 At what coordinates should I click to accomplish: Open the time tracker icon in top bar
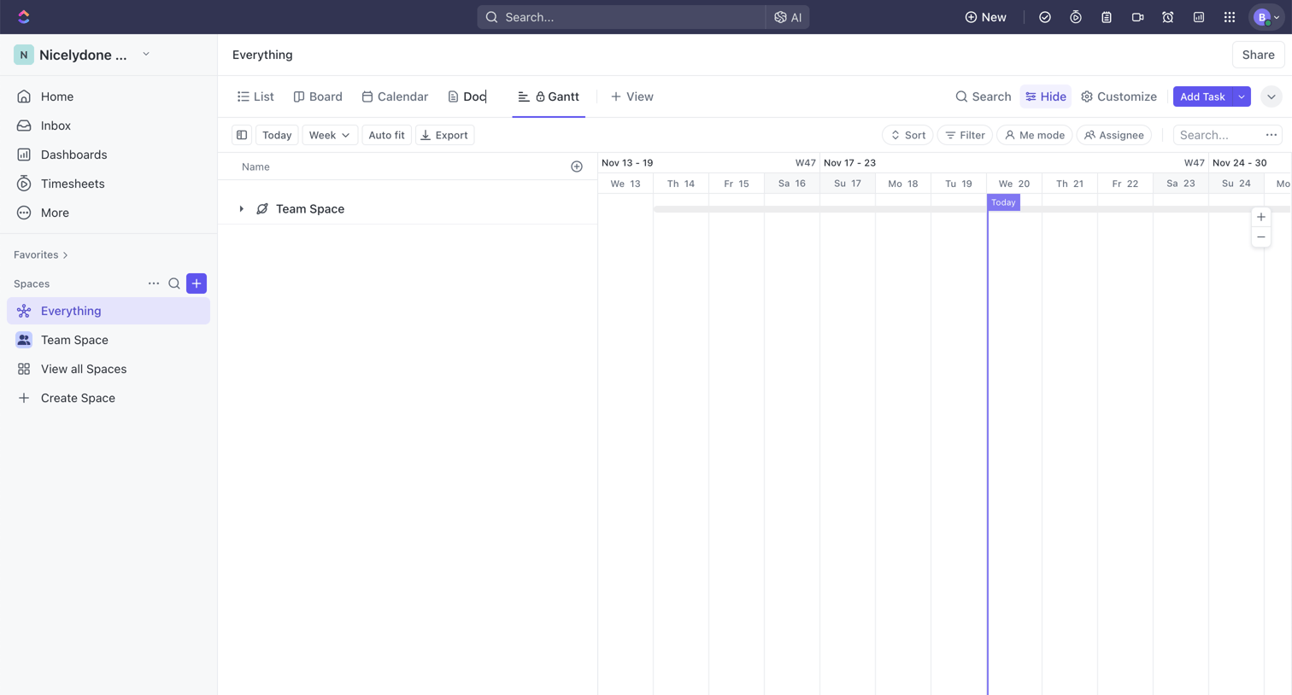tap(1076, 17)
